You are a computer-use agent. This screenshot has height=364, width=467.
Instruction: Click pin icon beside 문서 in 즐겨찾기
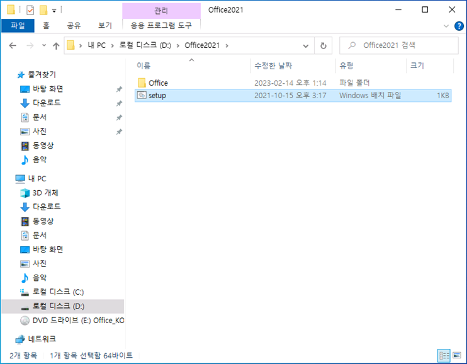click(x=119, y=117)
